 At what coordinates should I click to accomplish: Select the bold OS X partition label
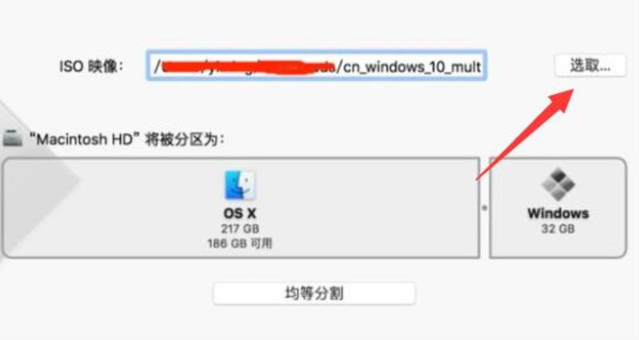(x=240, y=213)
